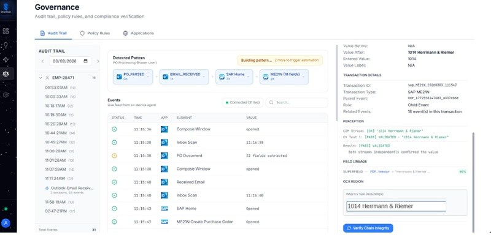Click the 95% field lineage badge

point(462,171)
